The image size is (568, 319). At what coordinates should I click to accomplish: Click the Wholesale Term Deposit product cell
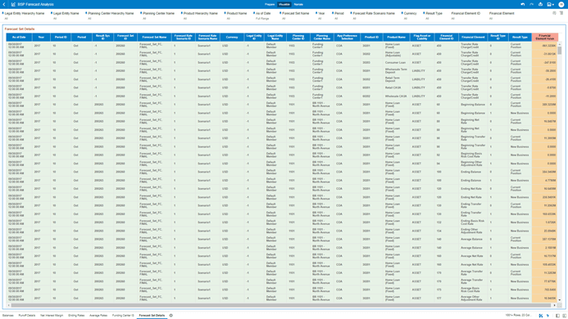pos(396,71)
